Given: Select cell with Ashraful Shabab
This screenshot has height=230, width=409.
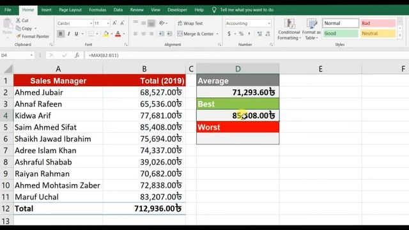Looking at the screenshot, I should click(58, 162).
